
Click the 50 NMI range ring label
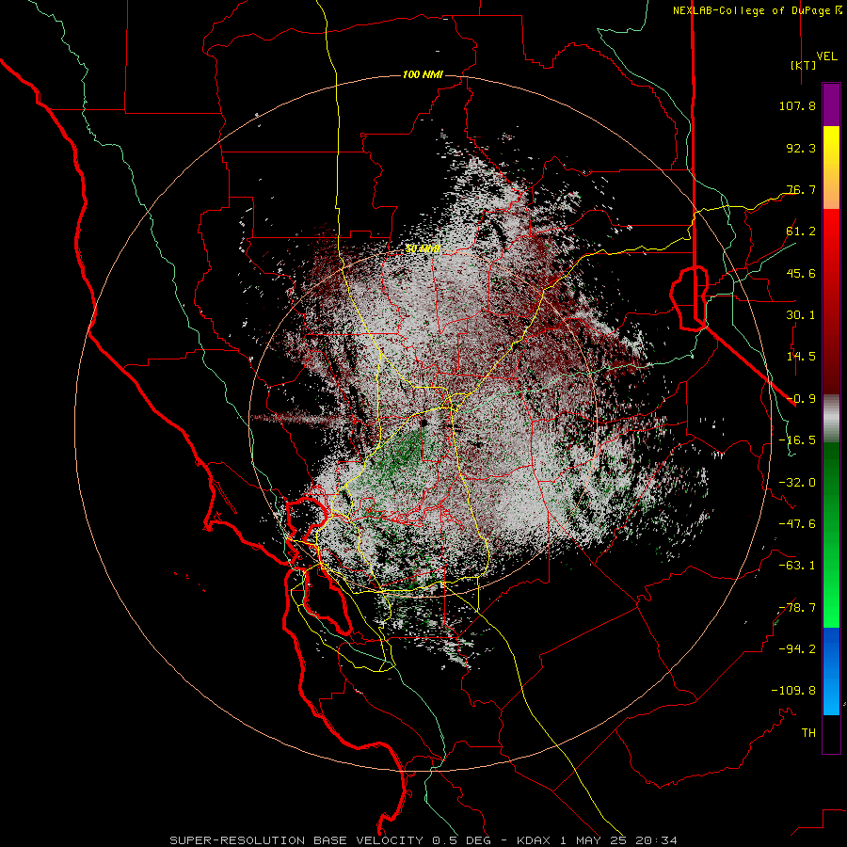tap(423, 248)
